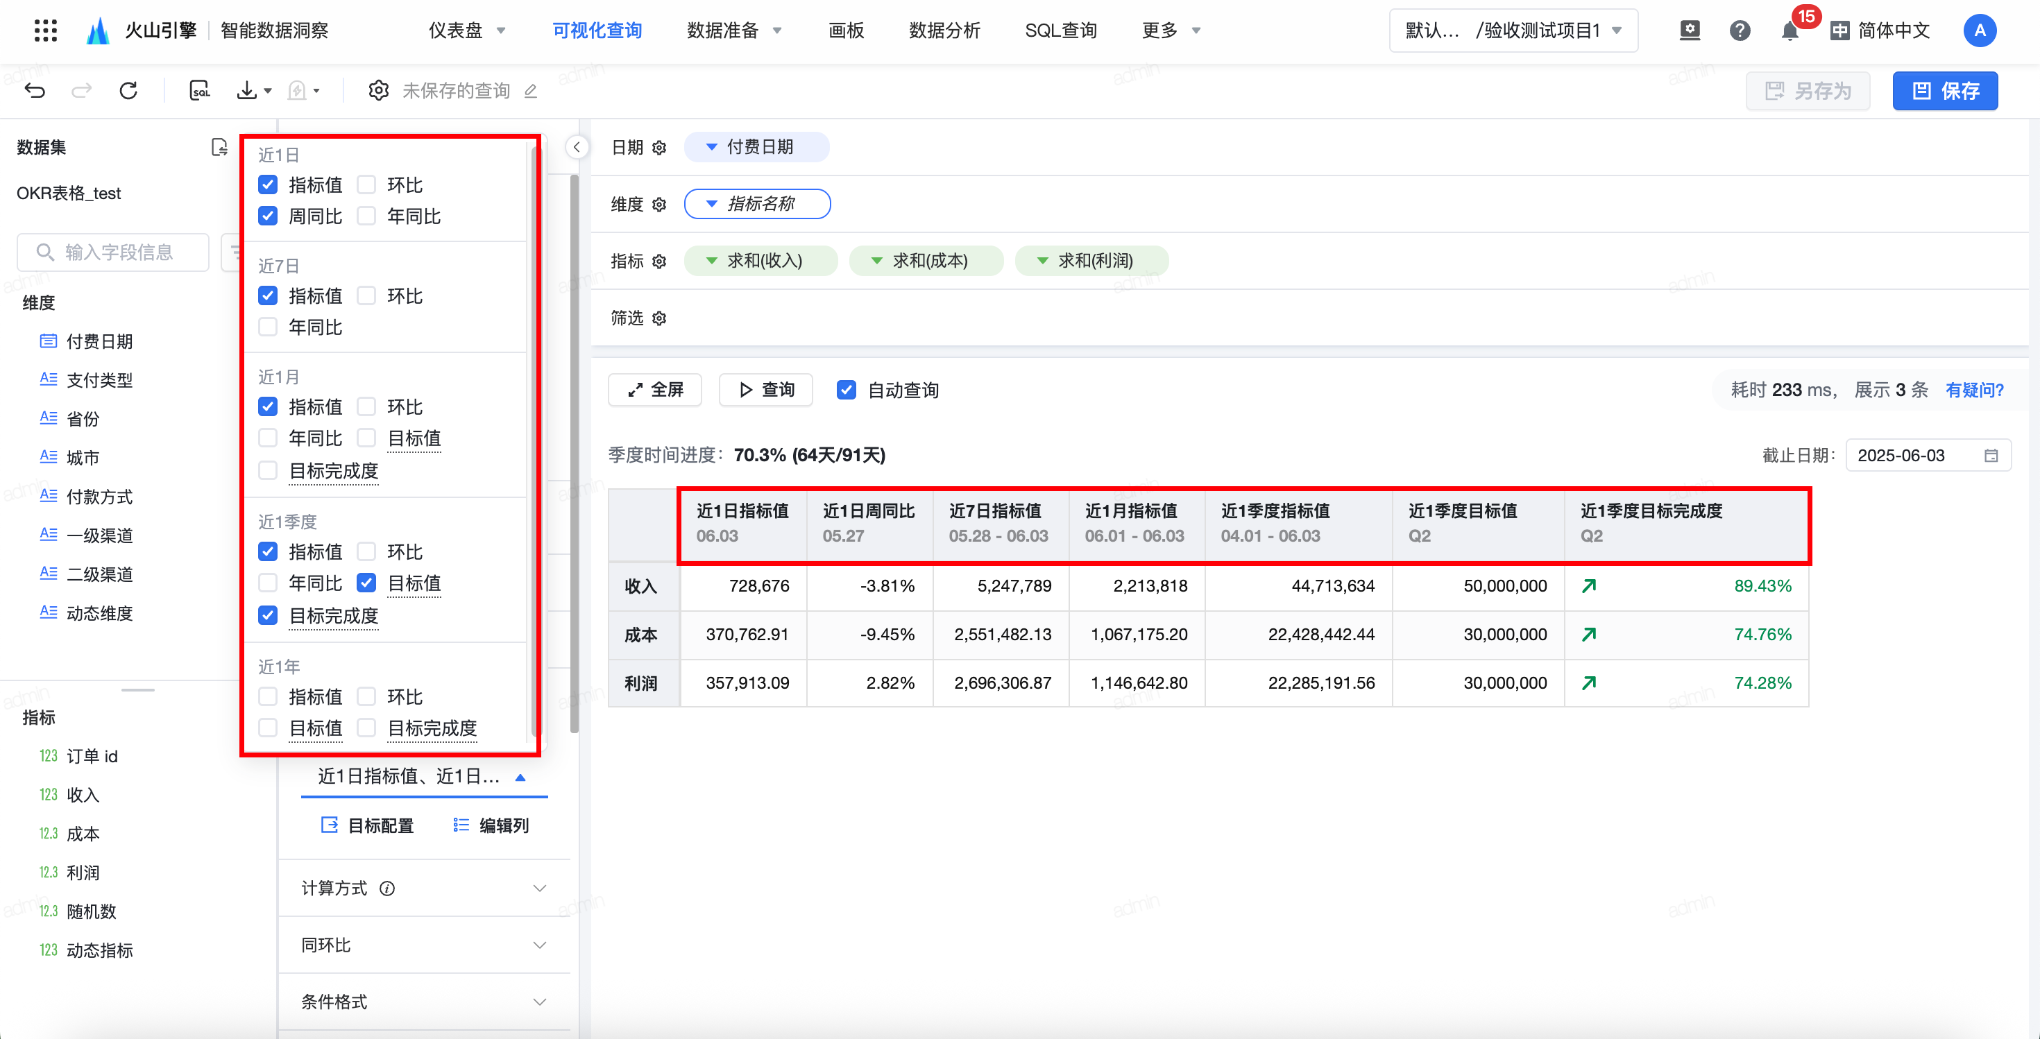Image resolution: width=2040 pixels, height=1039 pixels.
Task: Expand the 计算方式 section
Action: 425,888
